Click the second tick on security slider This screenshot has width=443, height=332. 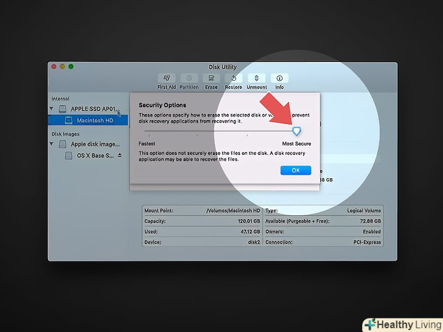[197, 135]
